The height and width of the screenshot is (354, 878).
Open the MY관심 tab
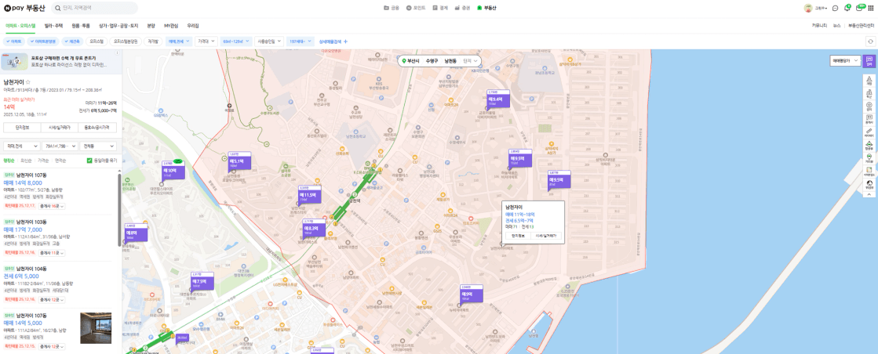[171, 26]
